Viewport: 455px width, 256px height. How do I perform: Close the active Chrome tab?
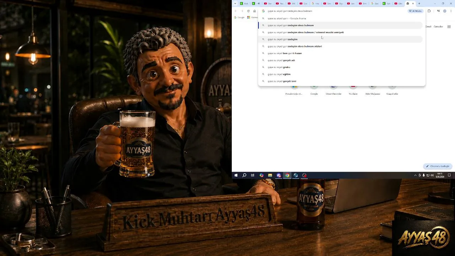(x=413, y=4)
